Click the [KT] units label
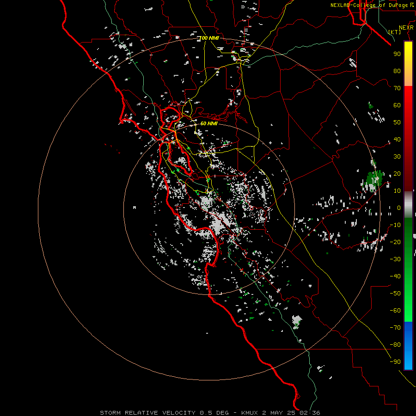 click(395, 32)
